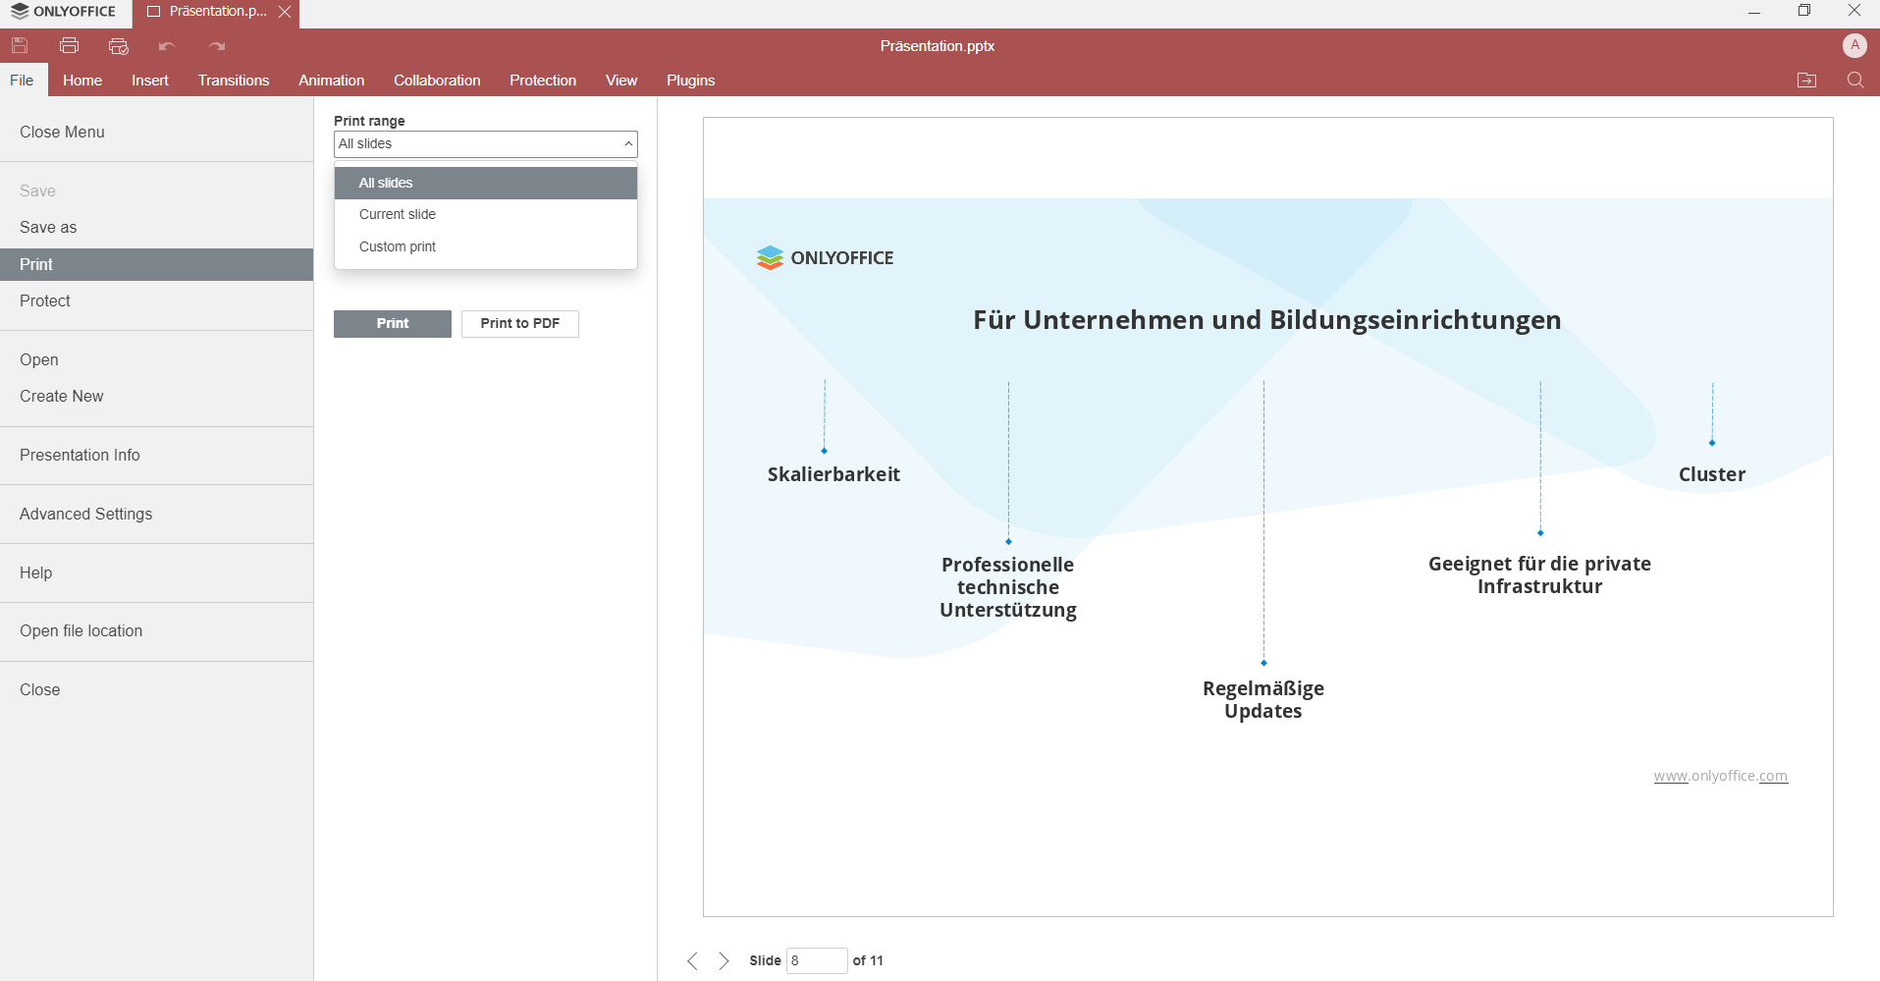Open the user account avatar
Screen dimensions: 1880x981
pos(1853,45)
